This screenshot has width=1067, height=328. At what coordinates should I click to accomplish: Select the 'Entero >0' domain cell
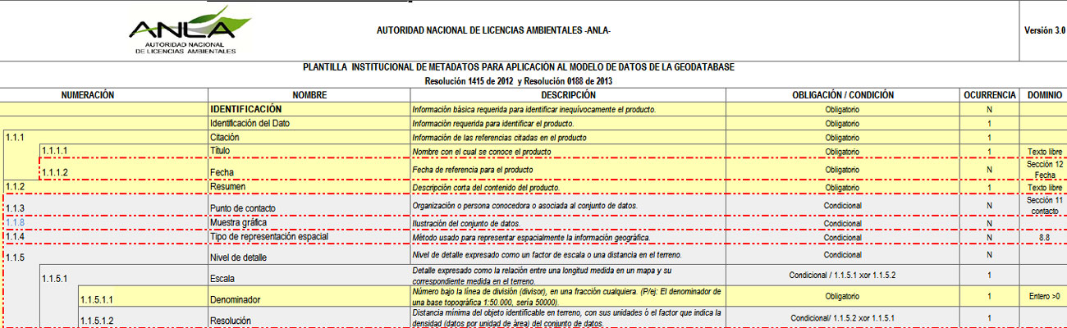point(1043,295)
